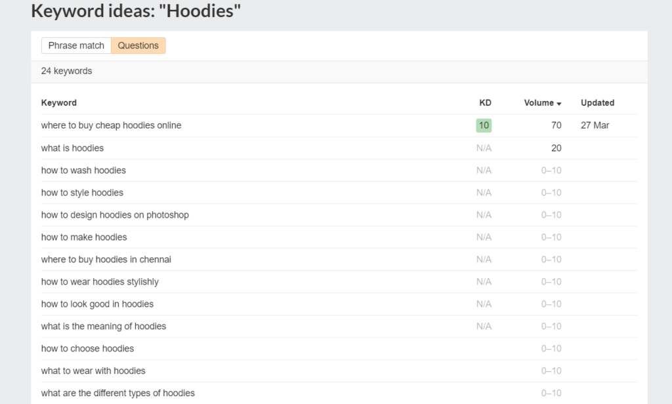Select the how to make hoodies keyword
The width and height of the screenshot is (672, 404).
[x=84, y=237]
